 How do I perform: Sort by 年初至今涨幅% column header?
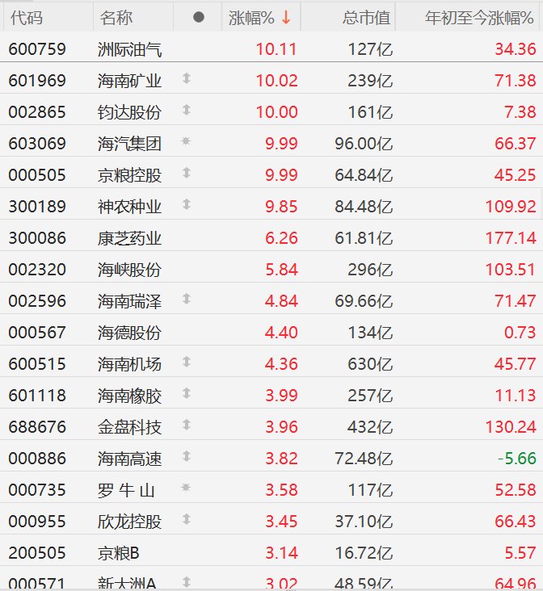coord(479,17)
